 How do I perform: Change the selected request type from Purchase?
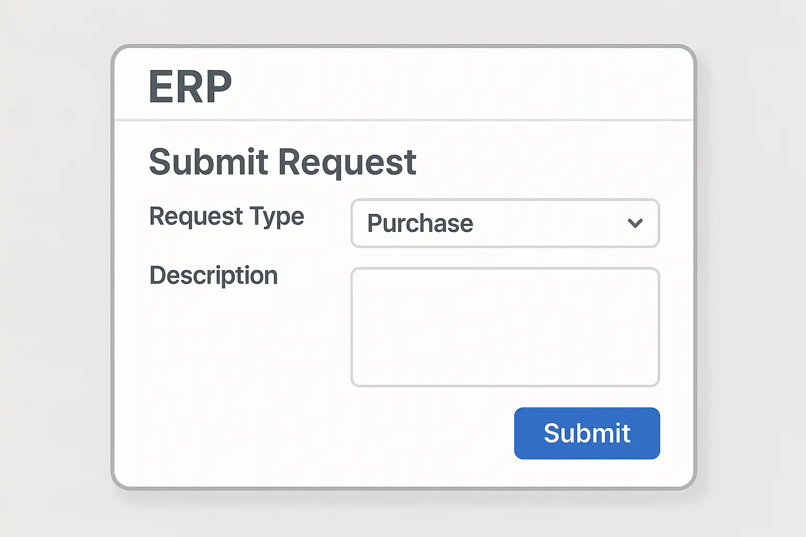click(x=505, y=223)
